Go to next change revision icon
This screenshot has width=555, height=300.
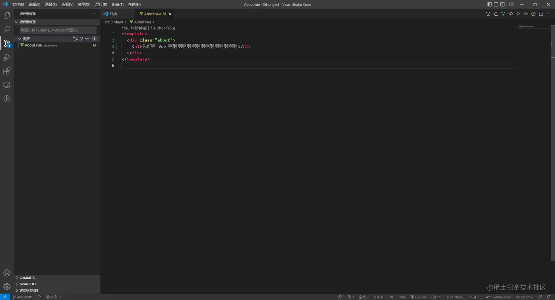[526, 14]
